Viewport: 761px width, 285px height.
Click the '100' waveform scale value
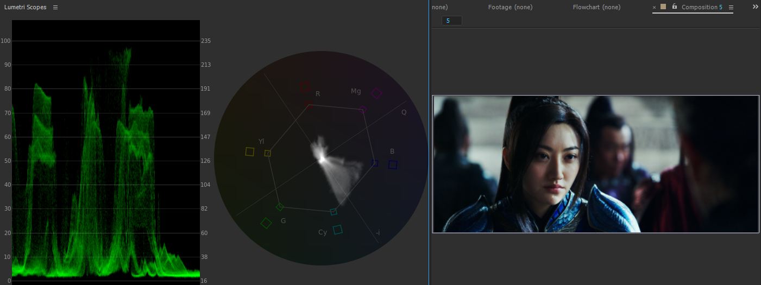coord(6,41)
